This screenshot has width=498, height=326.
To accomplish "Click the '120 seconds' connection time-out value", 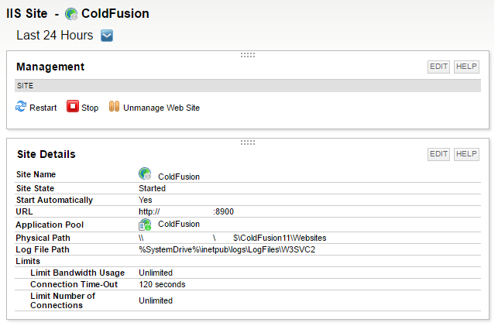I will [x=162, y=284].
